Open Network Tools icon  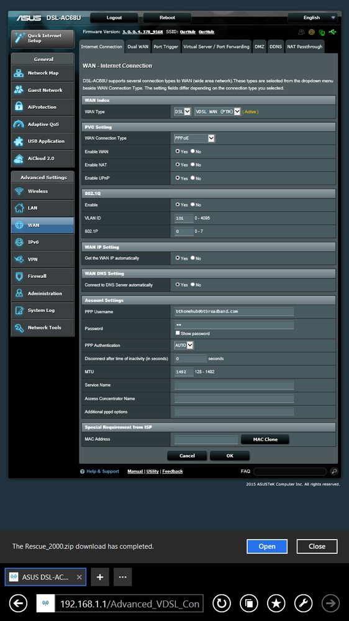pos(19,328)
